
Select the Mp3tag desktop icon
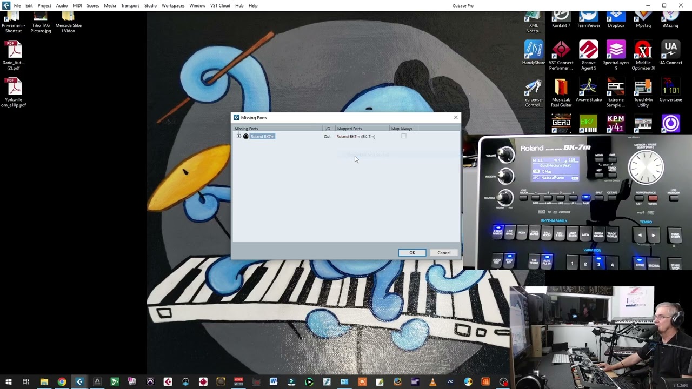643,19
